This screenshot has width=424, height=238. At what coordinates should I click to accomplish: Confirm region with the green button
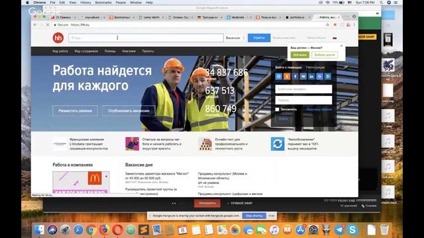(300, 55)
